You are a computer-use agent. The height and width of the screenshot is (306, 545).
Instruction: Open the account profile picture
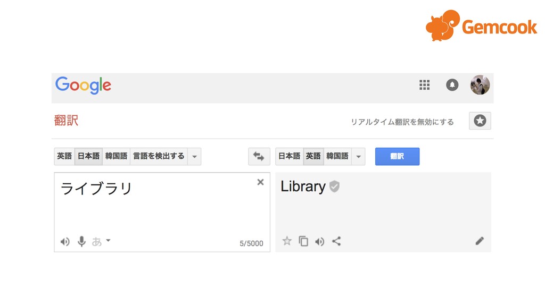[x=480, y=84]
